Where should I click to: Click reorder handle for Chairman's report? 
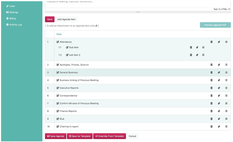(226, 127)
